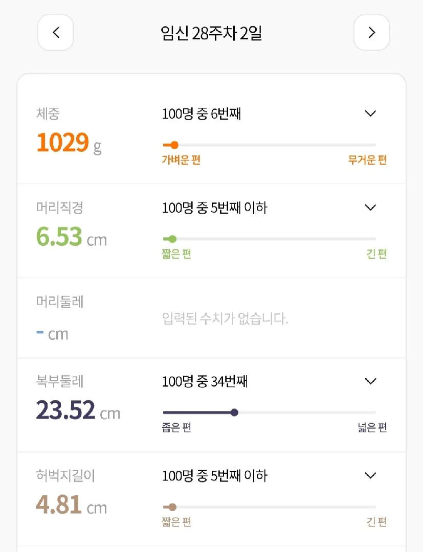Tap the 입력된 수치가 없습니다 message

[225, 318]
